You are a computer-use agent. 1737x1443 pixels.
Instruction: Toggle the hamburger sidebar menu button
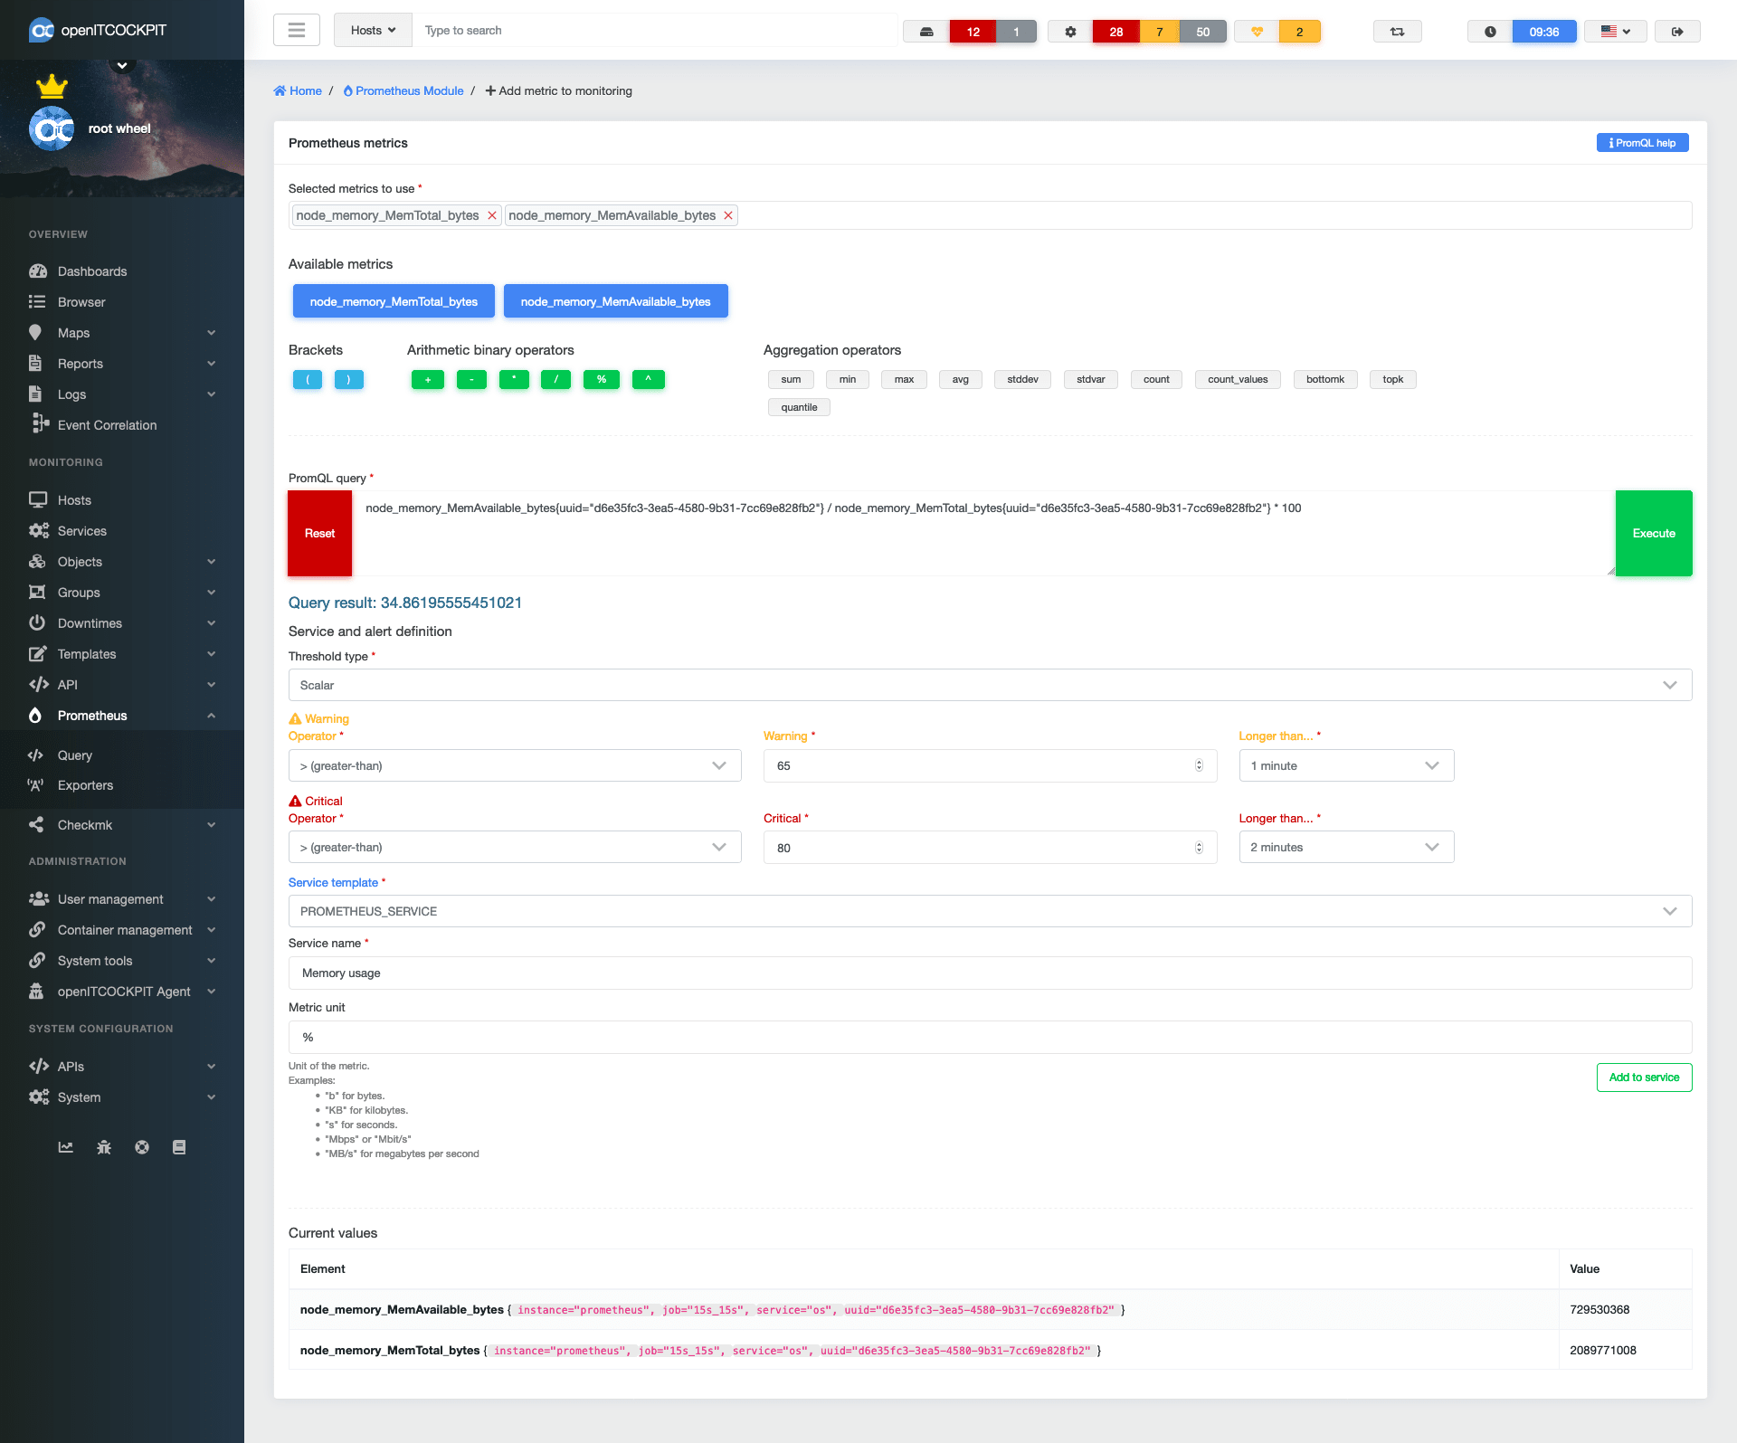pyautogui.click(x=297, y=31)
